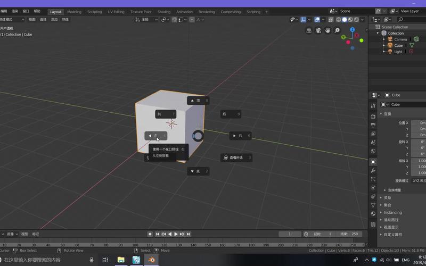
Task: Open the Render properties tab
Action: tap(373, 117)
